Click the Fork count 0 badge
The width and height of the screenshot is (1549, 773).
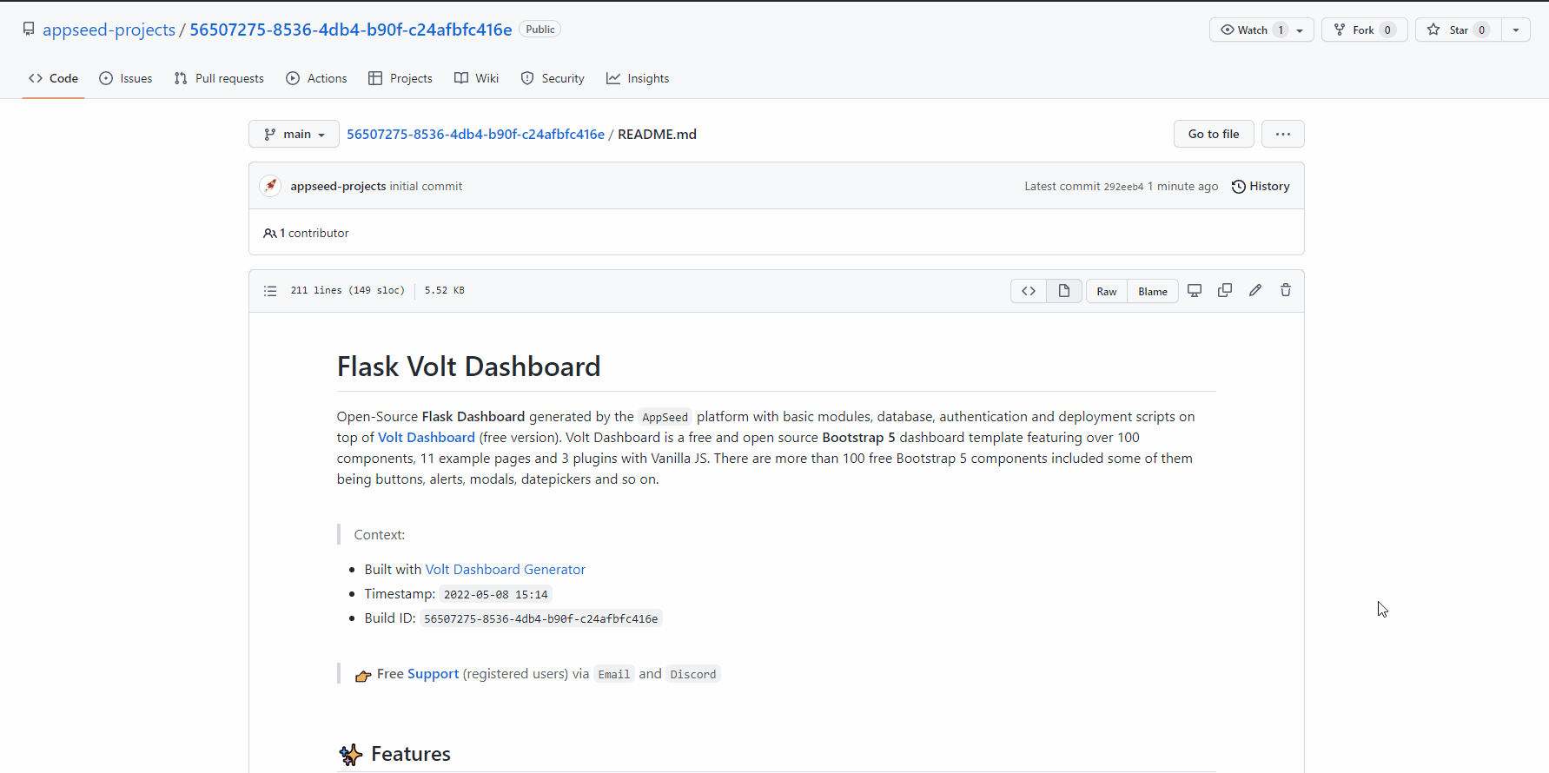click(1387, 30)
